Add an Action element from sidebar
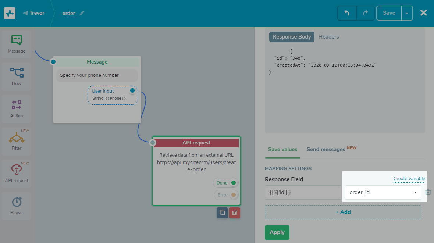This screenshot has height=243, width=434. pos(17,109)
